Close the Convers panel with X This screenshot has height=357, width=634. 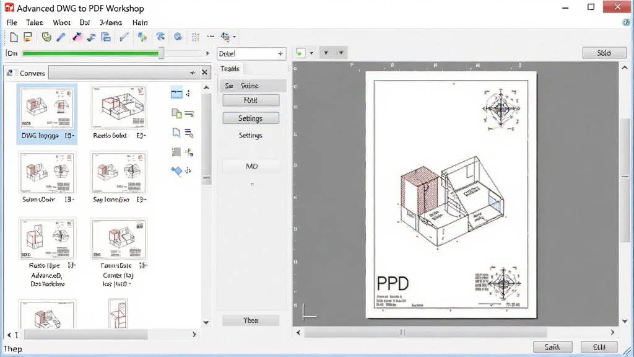pos(204,73)
